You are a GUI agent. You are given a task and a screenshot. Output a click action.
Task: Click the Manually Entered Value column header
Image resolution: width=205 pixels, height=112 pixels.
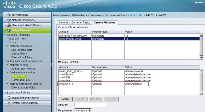tap(162, 67)
